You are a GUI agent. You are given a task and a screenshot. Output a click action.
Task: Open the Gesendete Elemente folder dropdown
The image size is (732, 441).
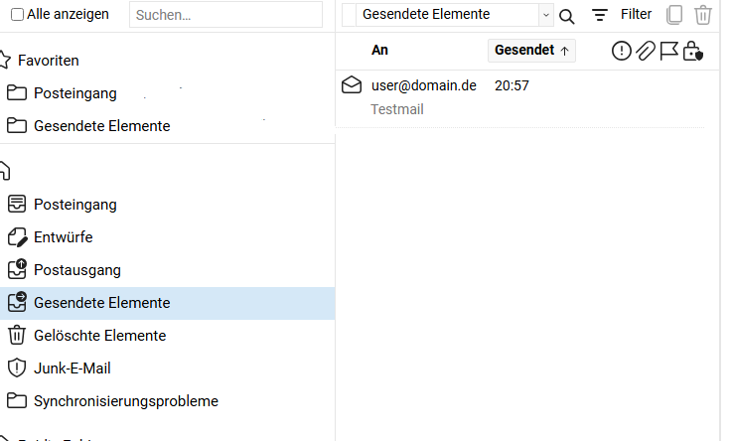(x=545, y=15)
